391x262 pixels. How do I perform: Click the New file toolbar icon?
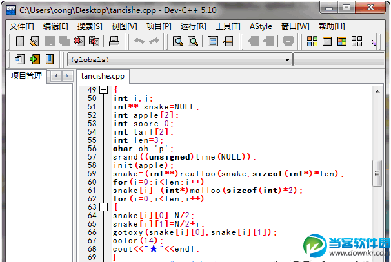point(20,42)
